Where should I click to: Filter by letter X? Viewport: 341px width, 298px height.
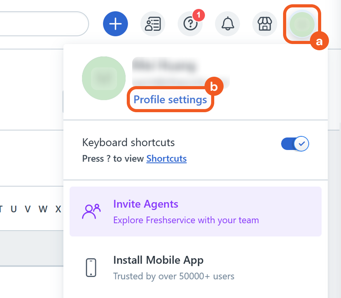click(x=58, y=209)
